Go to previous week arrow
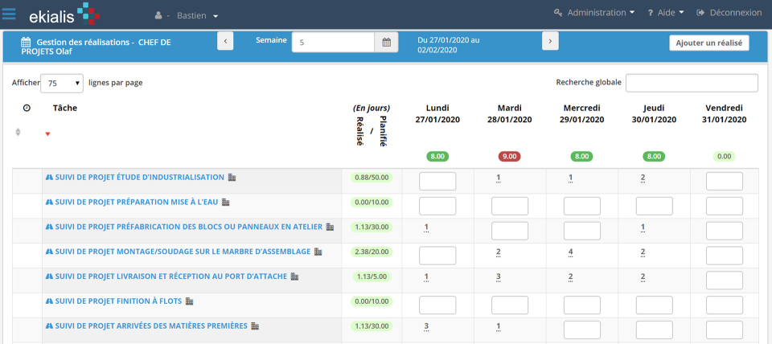The height and width of the screenshot is (344, 772). click(225, 41)
